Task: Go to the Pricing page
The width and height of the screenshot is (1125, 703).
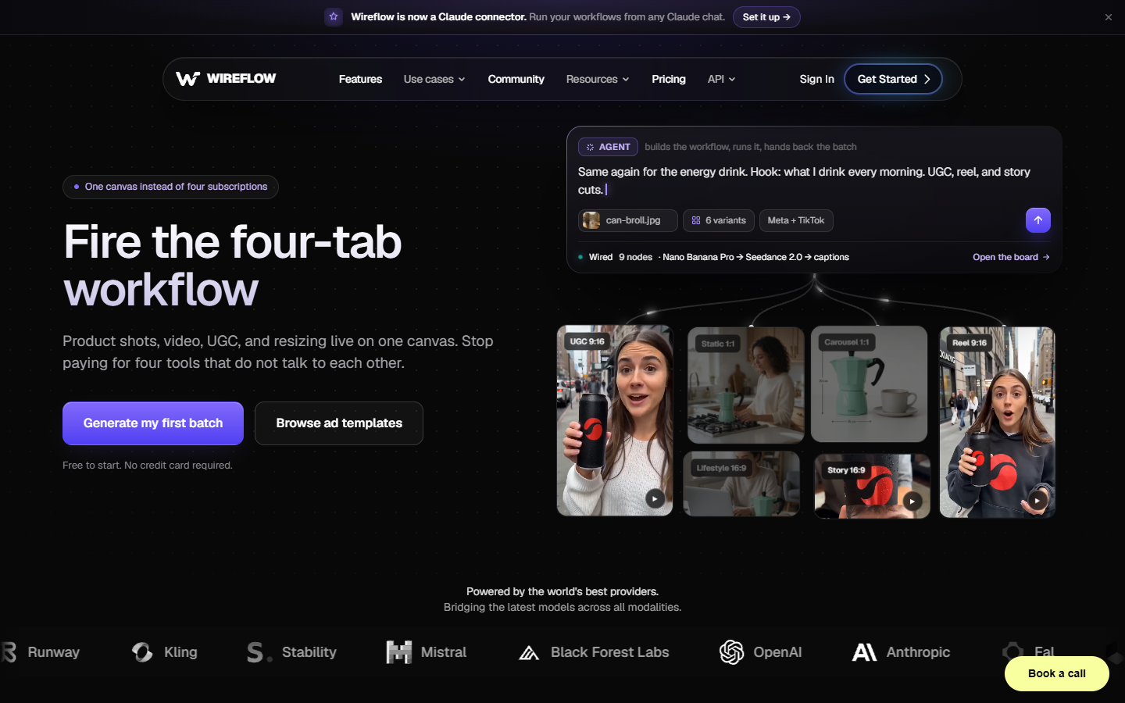Action: click(x=669, y=79)
